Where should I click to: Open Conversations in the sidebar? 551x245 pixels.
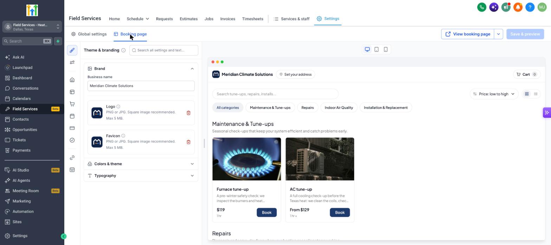click(32, 88)
